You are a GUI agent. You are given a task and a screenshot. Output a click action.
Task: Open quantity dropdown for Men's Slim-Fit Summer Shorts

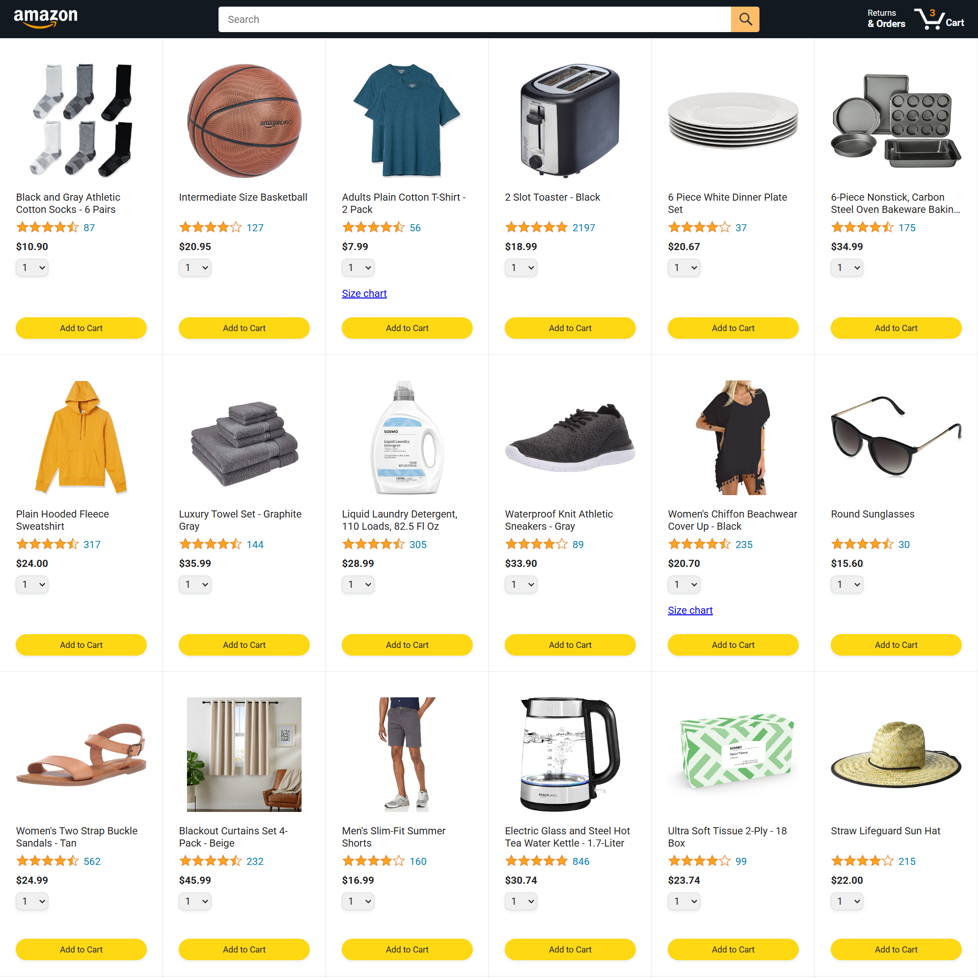(x=358, y=901)
